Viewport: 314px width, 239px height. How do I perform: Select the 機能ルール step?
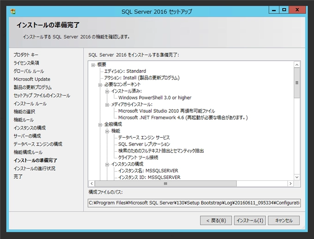[x=24, y=120]
